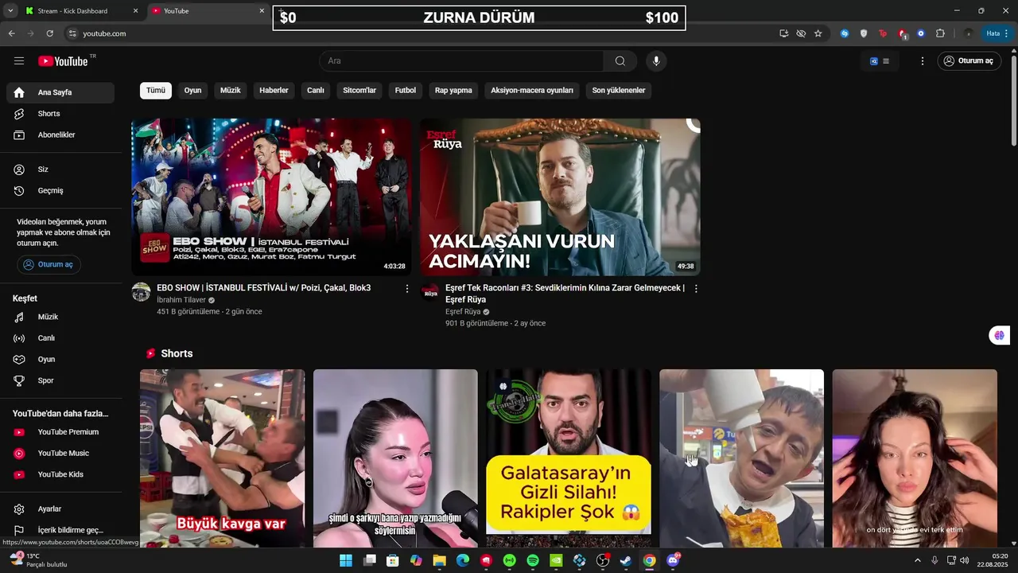Open YouTube Premium link in sidebar

pos(60,432)
